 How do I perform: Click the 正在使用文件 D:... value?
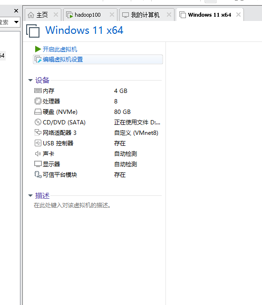pos(137,122)
